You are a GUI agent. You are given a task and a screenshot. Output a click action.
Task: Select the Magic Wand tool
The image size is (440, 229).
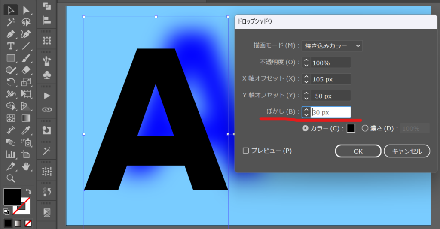pos(11,22)
